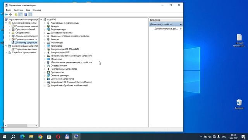Toggle the console tree pane toolbar icon
248x140 pixels.
click(x=21, y=15)
